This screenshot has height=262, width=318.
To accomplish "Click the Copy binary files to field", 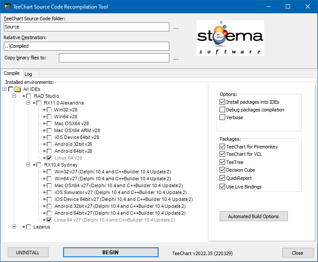I will 114,58.
